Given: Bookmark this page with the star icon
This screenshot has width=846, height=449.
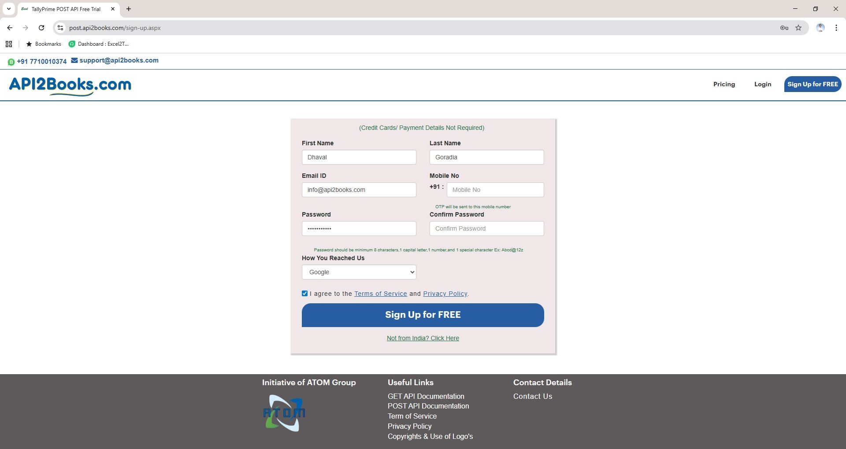Looking at the screenshot, I should [x=798, y=28].
